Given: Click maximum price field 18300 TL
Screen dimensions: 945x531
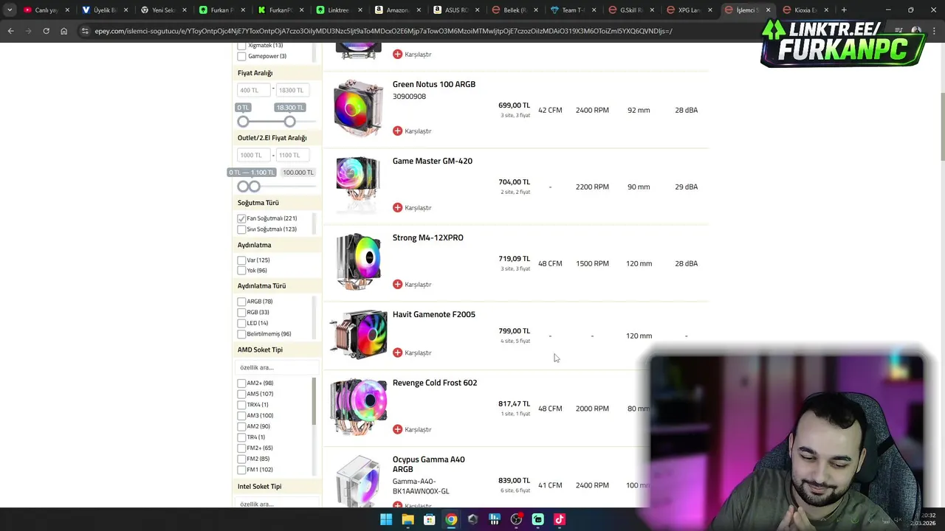Looking at the screenshot, I should point(293,90).
